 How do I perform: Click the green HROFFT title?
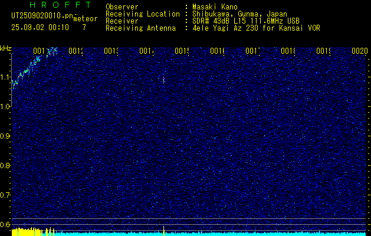tap(60, 5)
